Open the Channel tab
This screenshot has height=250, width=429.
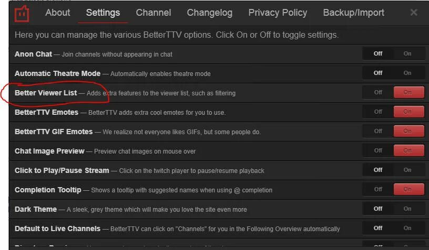tap(154, 13)
